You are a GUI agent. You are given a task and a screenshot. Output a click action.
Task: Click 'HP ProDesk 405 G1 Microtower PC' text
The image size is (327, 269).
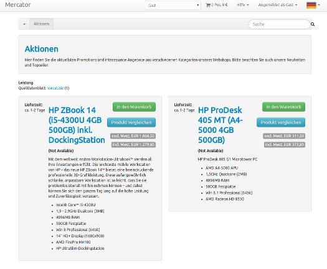point(227,160)
